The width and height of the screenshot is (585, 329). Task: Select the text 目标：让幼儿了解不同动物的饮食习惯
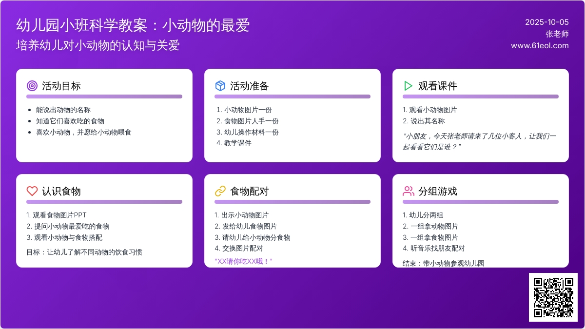pos(84,252)
